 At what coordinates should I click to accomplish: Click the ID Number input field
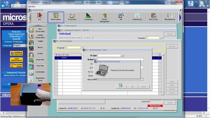coord(120,59)
